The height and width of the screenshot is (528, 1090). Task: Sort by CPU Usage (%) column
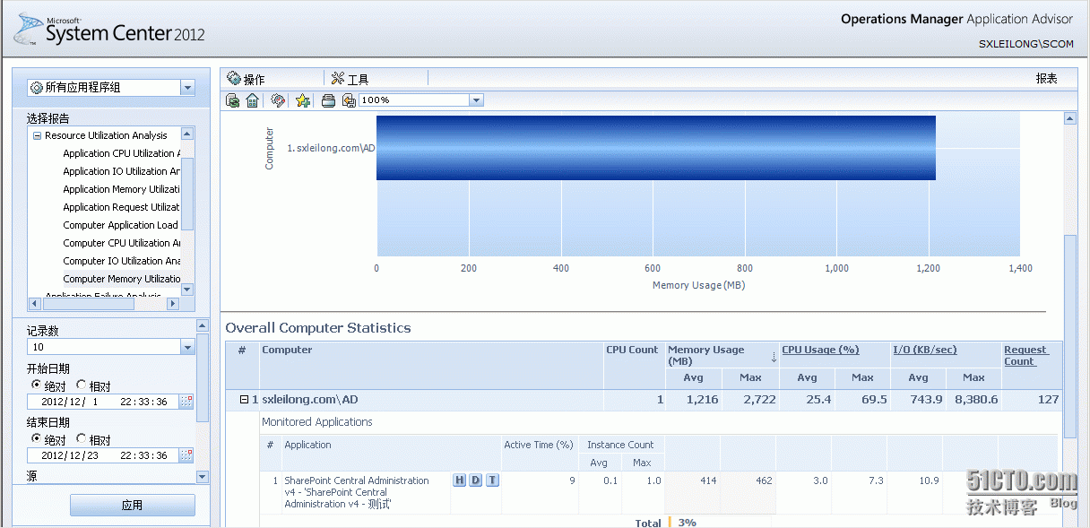coord(820,350)
